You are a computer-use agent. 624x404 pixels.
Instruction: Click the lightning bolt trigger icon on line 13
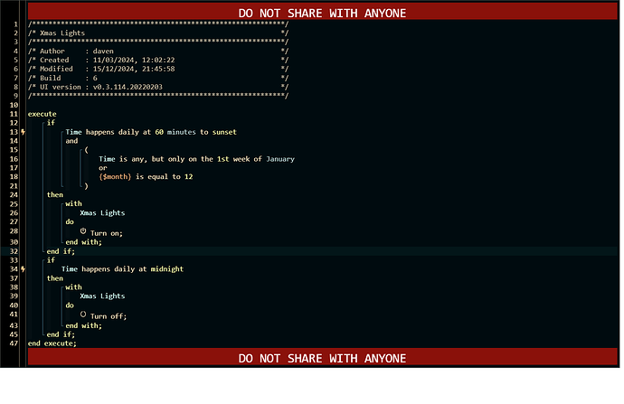[23, 132]
